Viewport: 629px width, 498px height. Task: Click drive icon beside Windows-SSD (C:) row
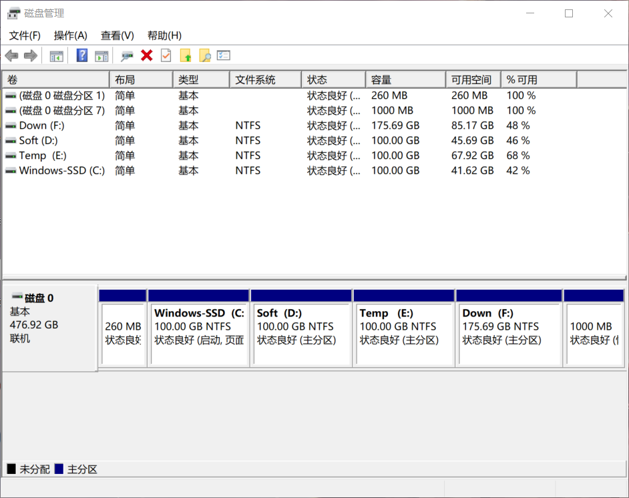point(11,171)
